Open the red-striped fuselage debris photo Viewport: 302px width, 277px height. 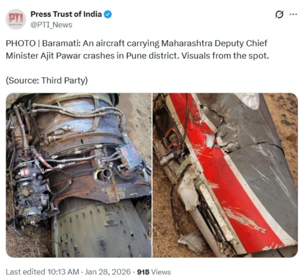coord(225,175)
